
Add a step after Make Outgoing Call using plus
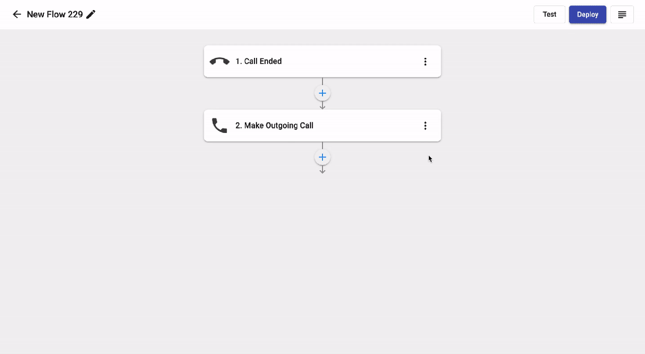pos(322,157)
